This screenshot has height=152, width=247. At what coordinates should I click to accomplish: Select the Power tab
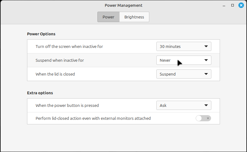coord(108,17)
